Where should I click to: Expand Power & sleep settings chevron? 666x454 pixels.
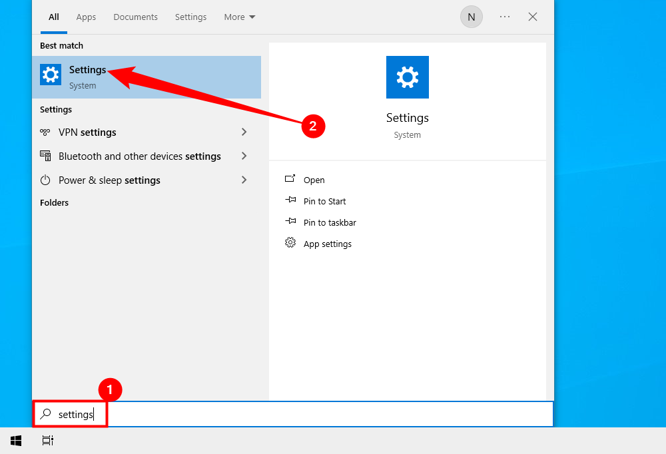244,180
